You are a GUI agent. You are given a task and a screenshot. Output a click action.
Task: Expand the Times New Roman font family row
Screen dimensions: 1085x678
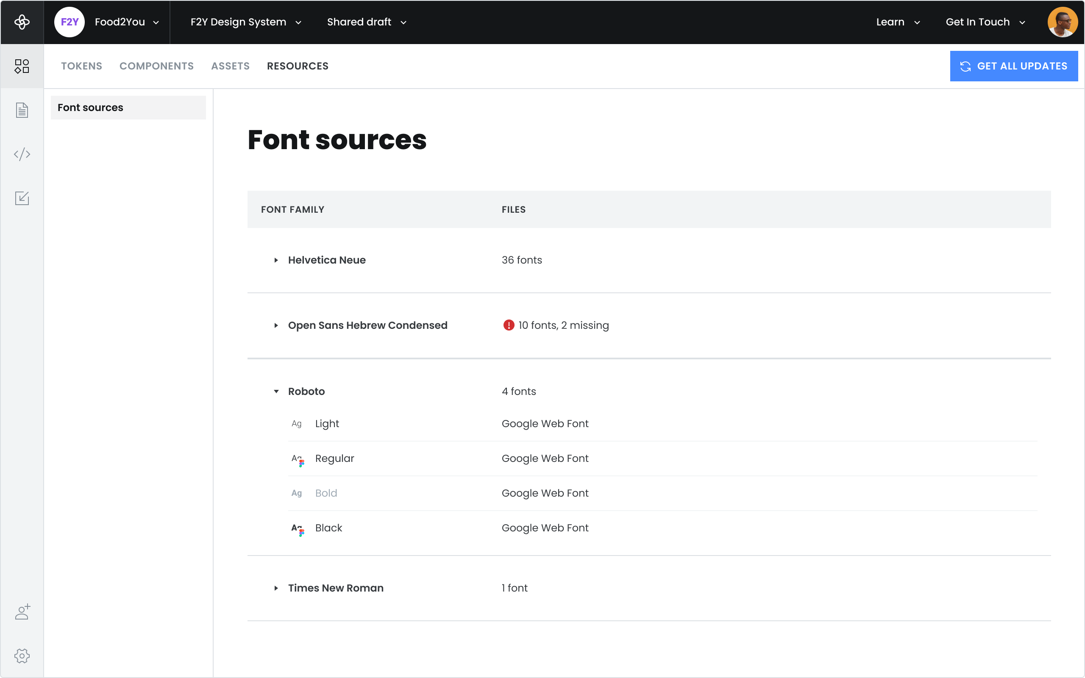[276, 587]
